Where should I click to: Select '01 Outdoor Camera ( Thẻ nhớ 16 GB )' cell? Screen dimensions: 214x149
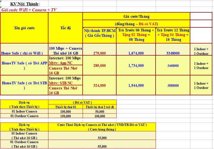coord(24,144)
